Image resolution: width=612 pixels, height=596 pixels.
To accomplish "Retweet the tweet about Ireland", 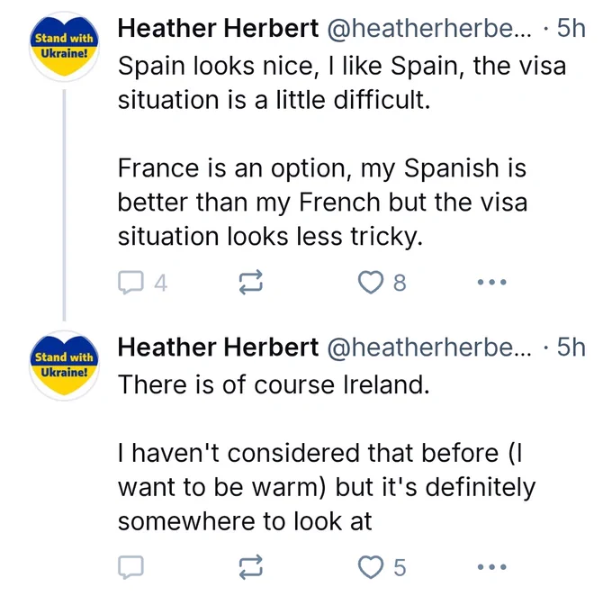I will coord(250,566).
